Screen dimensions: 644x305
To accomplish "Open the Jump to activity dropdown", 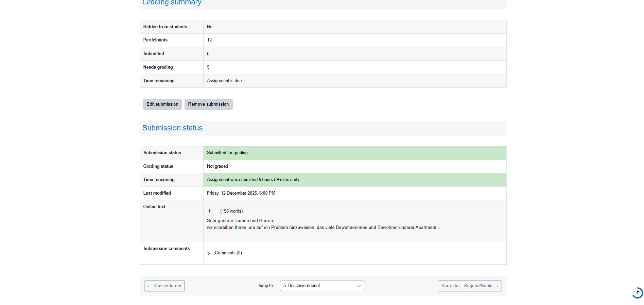I will 322,286.
